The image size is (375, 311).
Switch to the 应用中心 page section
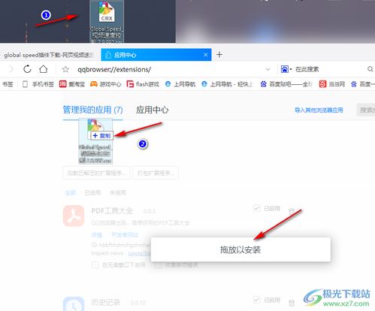(x=152, y=110)
